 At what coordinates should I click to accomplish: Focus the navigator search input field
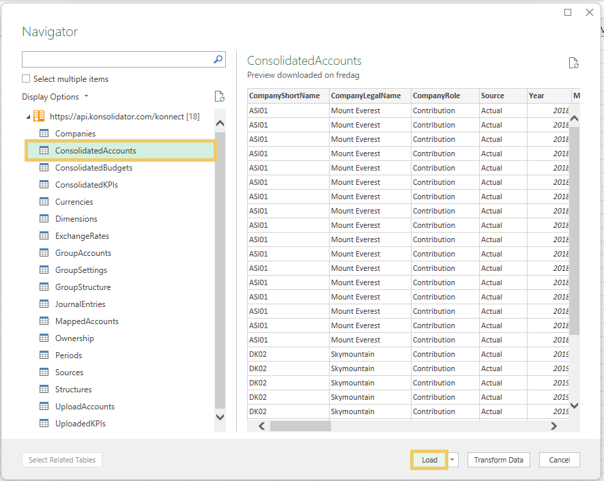117,59
